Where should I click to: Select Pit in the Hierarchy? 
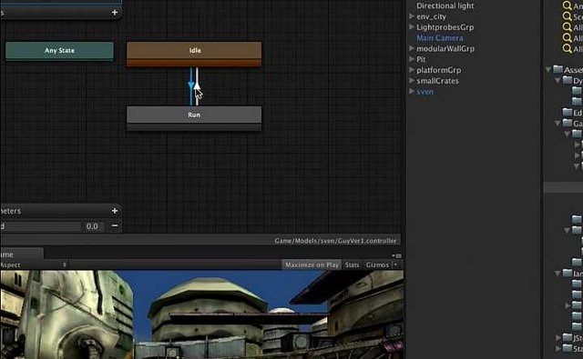coord(421,59)
